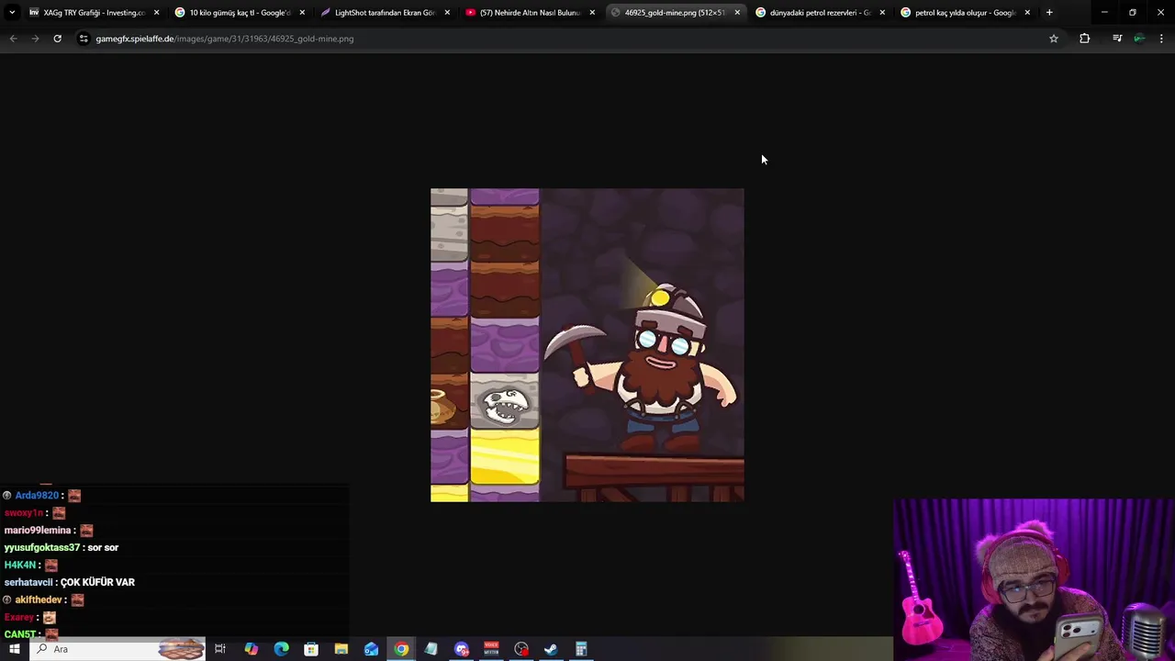Image resolution: width=1175 pixels, height=661 pixels.
Task: Click chat username H4K4N
Action: (19, 566)
